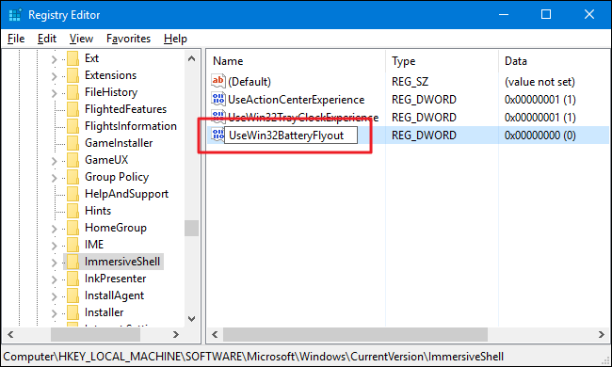Expand the ImmersiveShell key
This screenshot has height=367, width=612.
pos(55,263)
